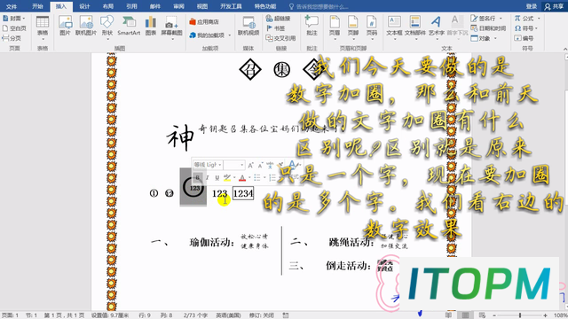The image size is (568, 319).
Task: Insert date and time (日期和时间)
Action: (488, 28)
